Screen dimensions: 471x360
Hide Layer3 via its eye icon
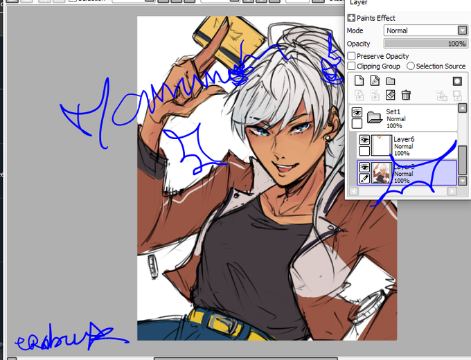[x=364, y=168]
